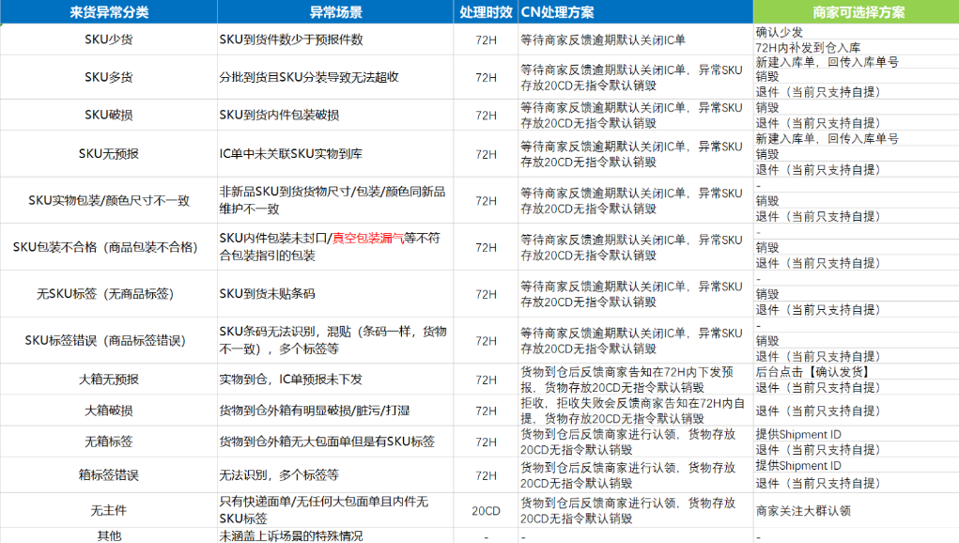Screen dimensions: 959x543
Task: Click the SKU少货 category cell
Action: pos(113,39)
